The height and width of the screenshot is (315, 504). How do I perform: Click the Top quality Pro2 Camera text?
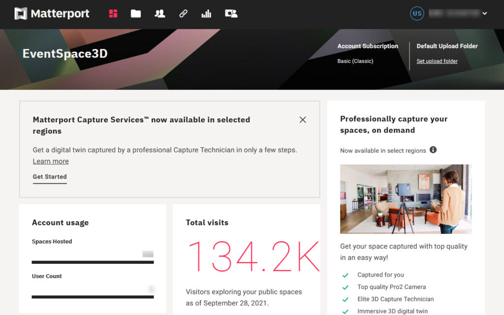pos(391,287)
